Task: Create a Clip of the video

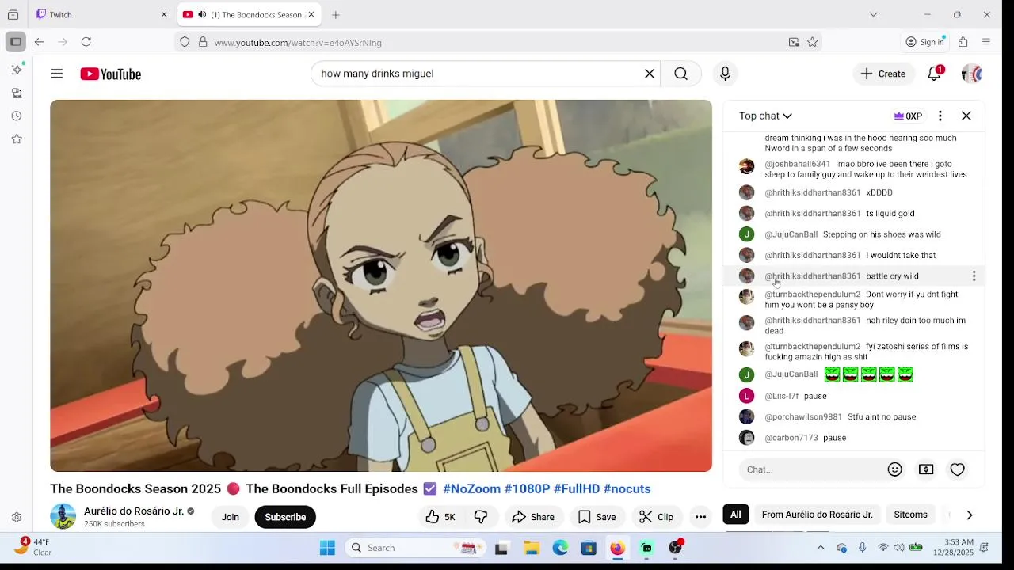Action: 656,517
